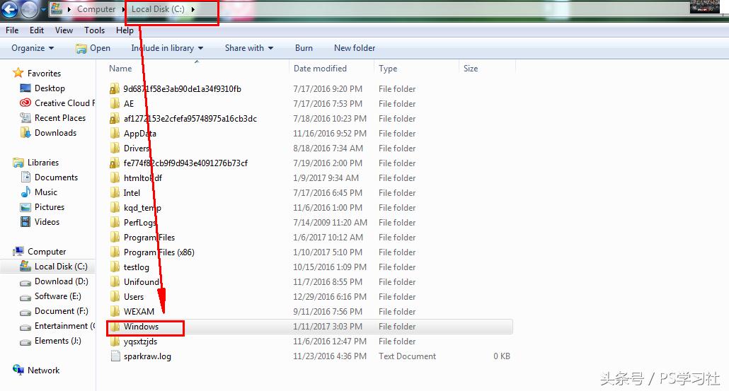The height and width of the screenshot is (391, 729).
Task: Expand arrow after Computer breadcrumb
Action: click(124, 9)
